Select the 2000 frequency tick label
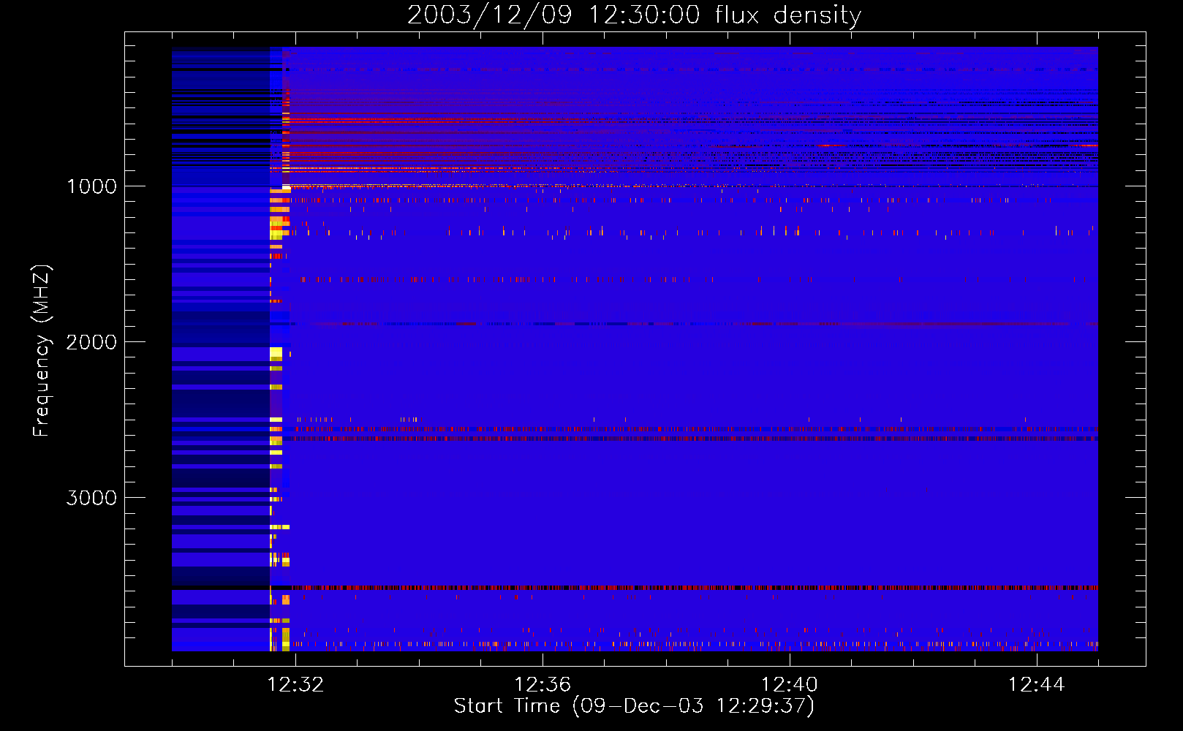The width and height of the screenshot is (1183, 731). pos(91,342)
